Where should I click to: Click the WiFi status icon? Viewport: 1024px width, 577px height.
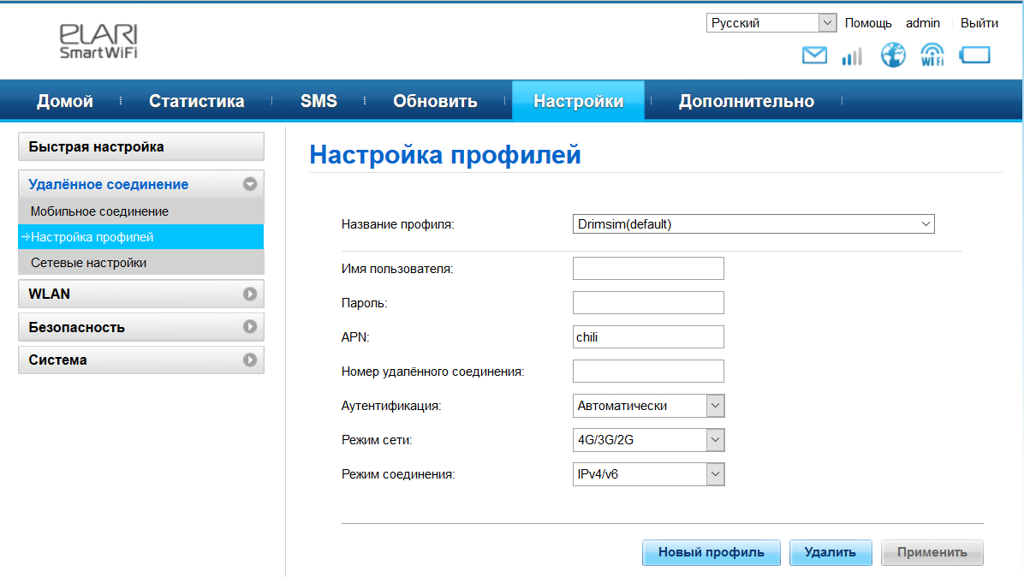coord(932,56)
